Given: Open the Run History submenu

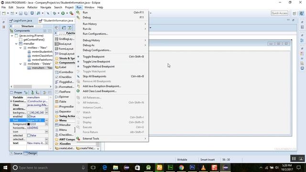Looking at the screenshot, I should pos(112,24).
